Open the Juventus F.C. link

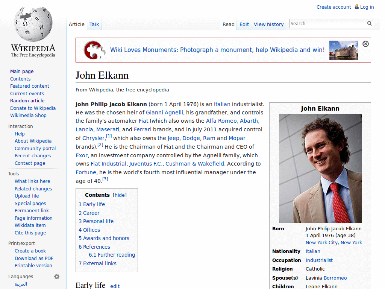[x=146, y=164]
